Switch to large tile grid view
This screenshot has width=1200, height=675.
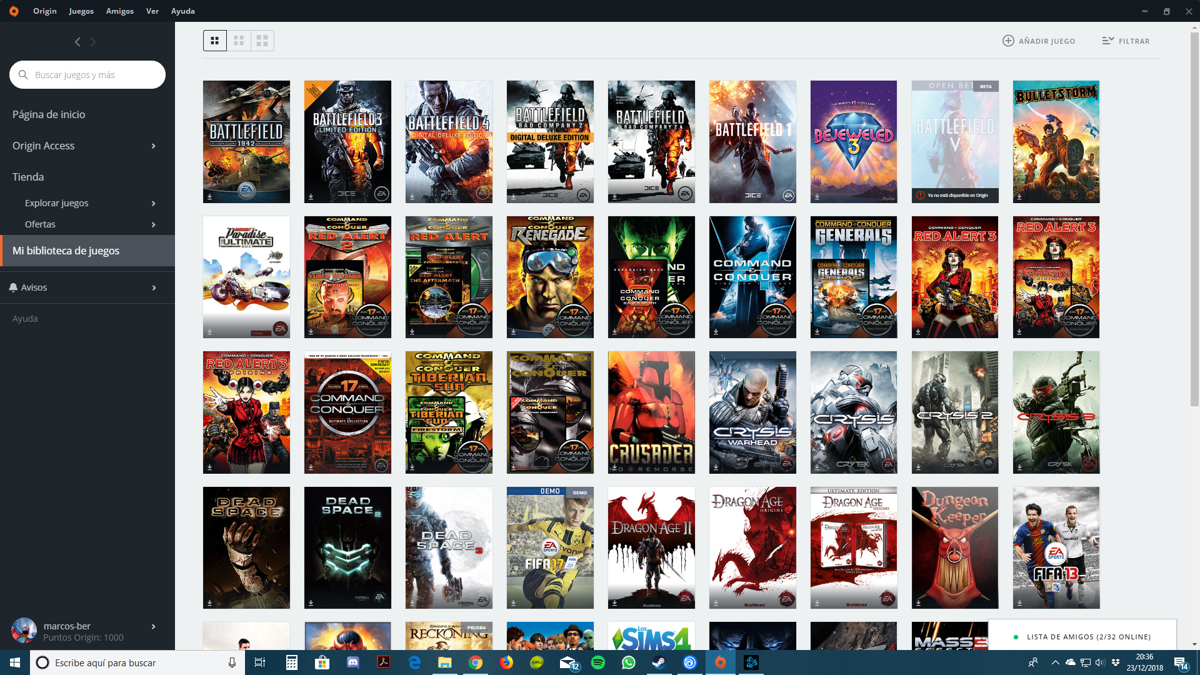[x=262, y=41]
